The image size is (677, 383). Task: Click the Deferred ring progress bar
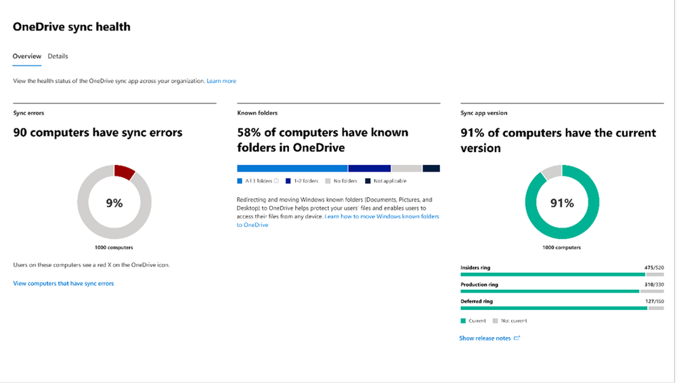pyautogui.click(x=554, y=308)
